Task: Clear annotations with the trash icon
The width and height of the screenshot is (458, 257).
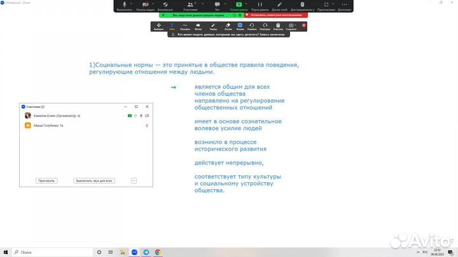Action: 278,27
